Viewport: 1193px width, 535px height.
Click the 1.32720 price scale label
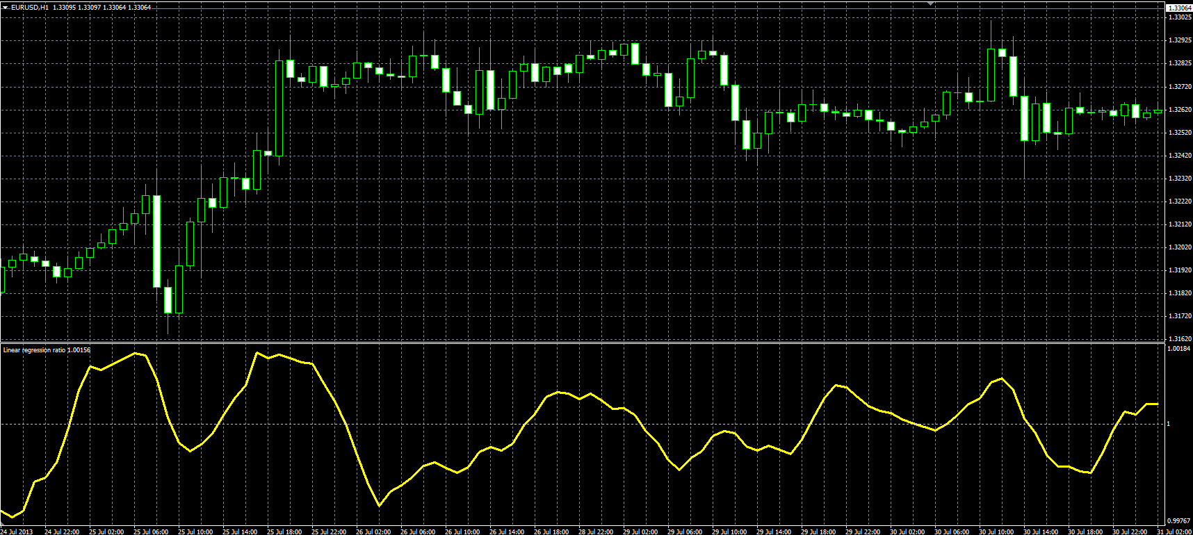[x=1180, y=87]
